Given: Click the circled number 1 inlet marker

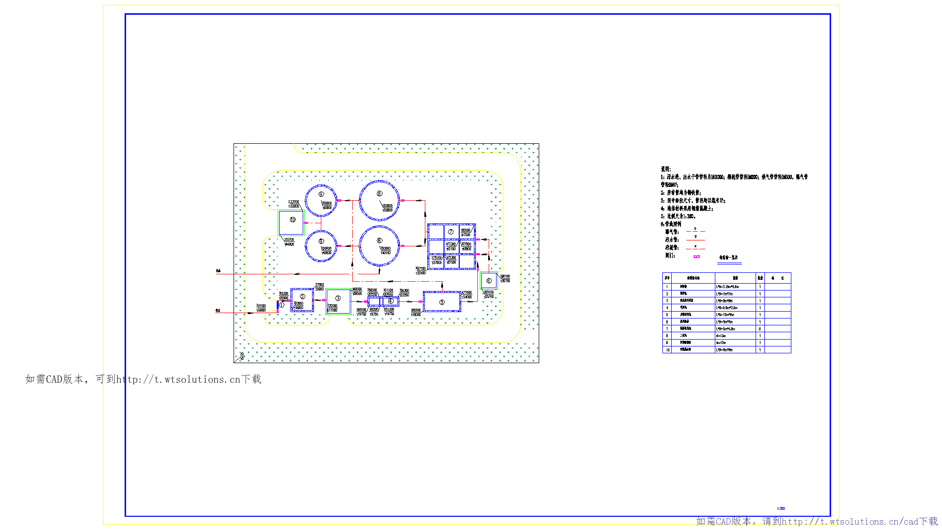Looking at the screenshot, I should 281,305.
